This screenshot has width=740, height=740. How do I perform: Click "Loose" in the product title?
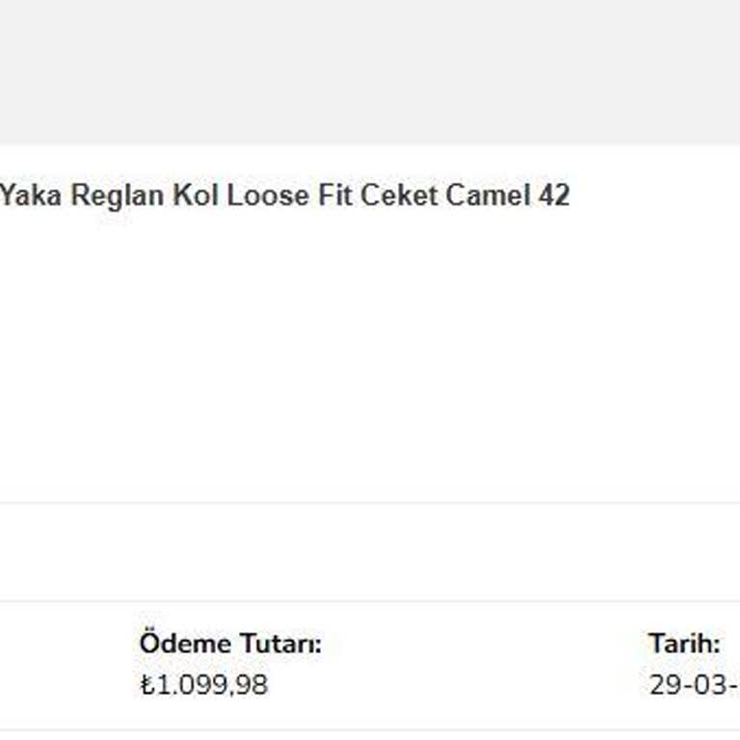click(267, 196)
